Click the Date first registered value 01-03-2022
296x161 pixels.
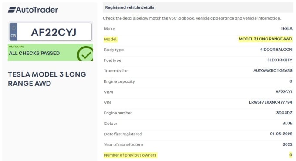click(x=281, y=134)
